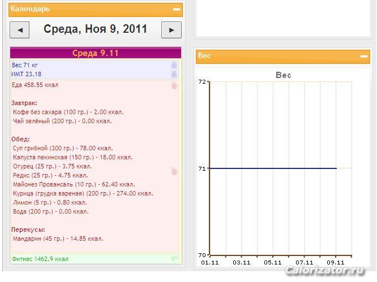Viewport: 377px width, 282px height.
Task: Click the Среда 9.11 day header
Action: tap(95, 53)
